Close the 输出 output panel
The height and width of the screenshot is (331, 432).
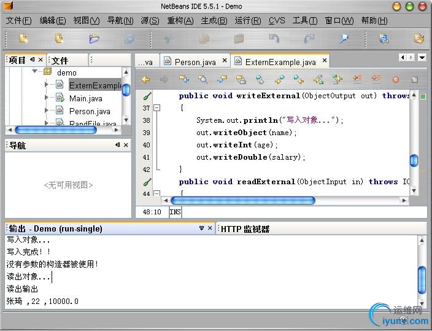click(x=210, y=228)
